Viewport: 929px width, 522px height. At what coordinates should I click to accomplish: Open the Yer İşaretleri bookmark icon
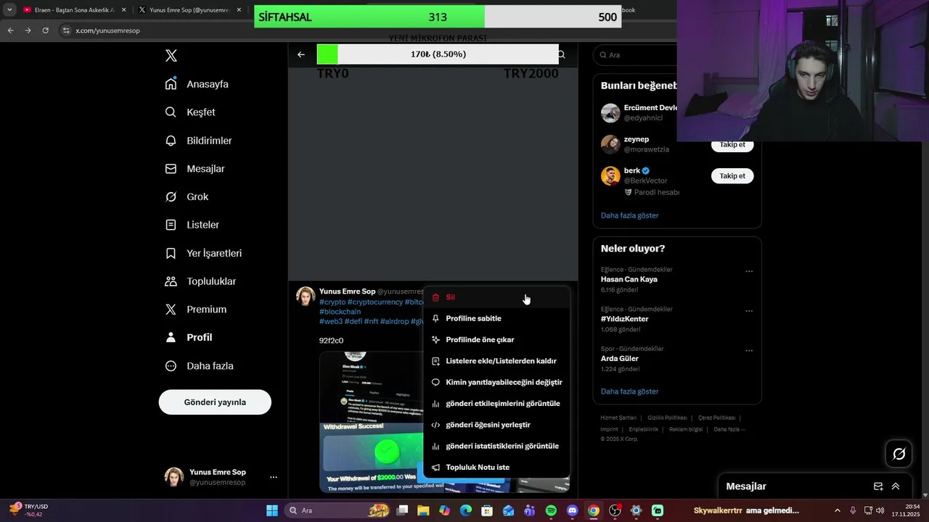coord(171,254)
